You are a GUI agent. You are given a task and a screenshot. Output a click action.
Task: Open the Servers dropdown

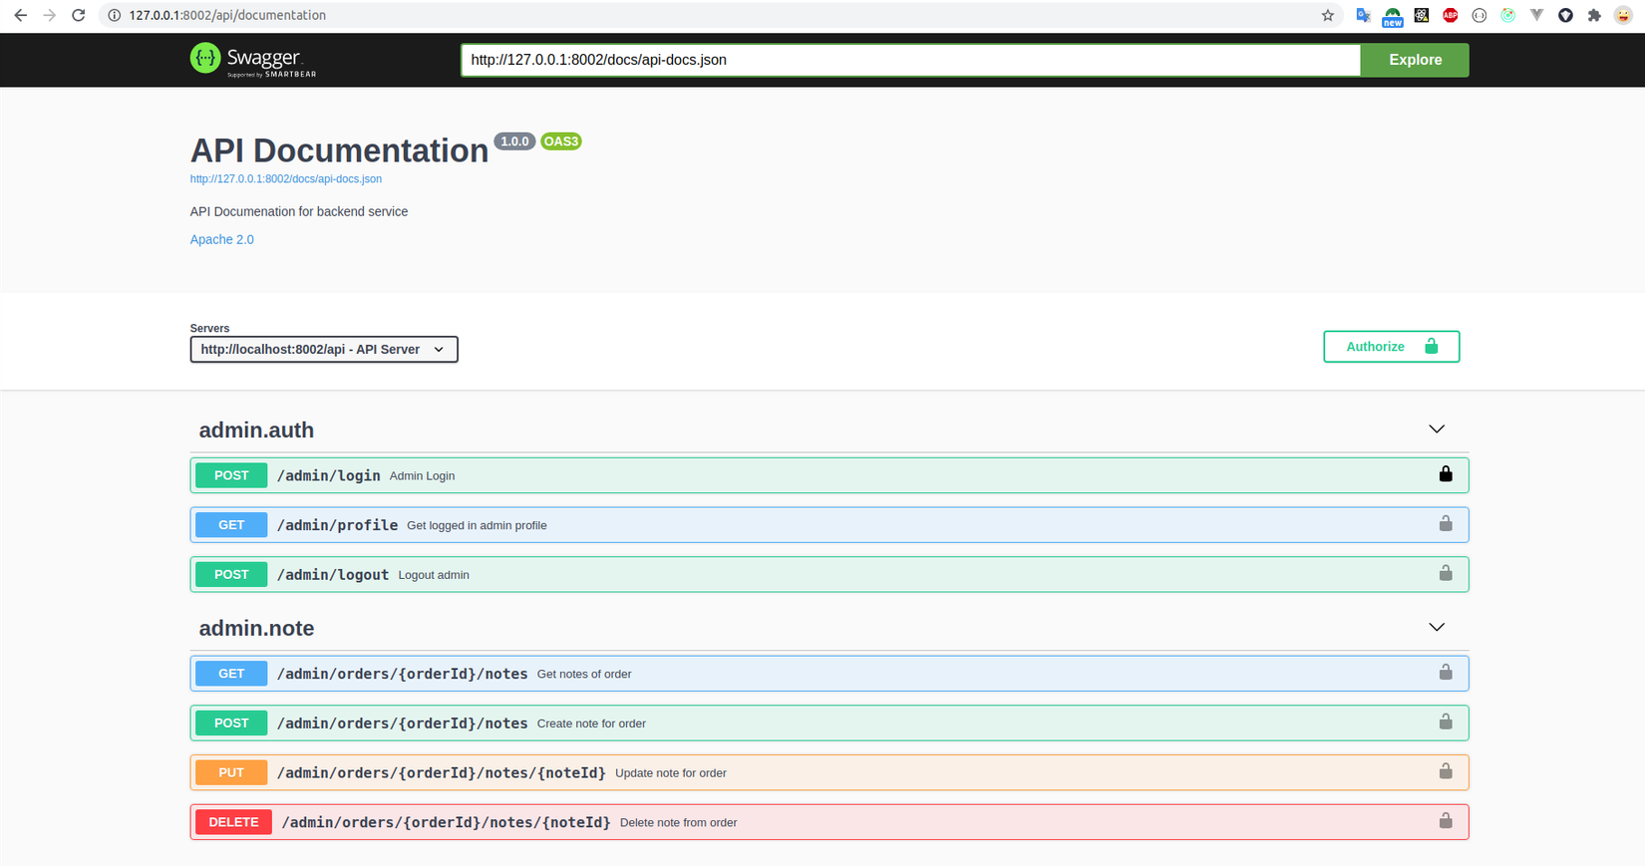coord(324,350)
